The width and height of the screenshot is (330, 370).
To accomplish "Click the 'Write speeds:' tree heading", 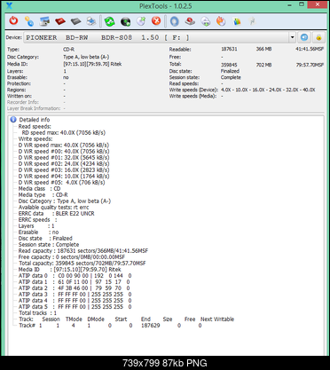I will pos(35,139).
